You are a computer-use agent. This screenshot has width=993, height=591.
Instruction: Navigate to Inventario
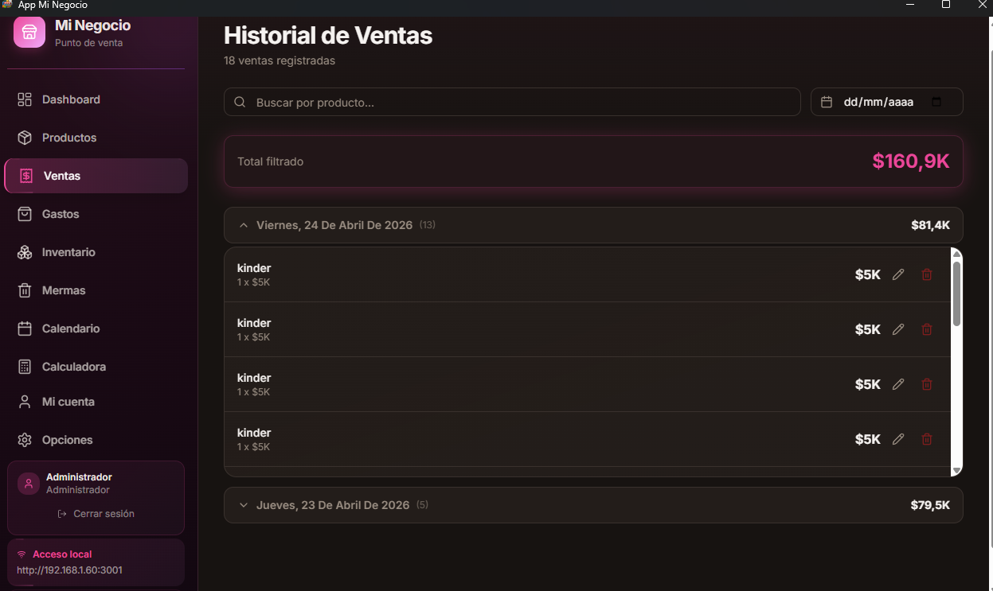(x=68, y=252)
